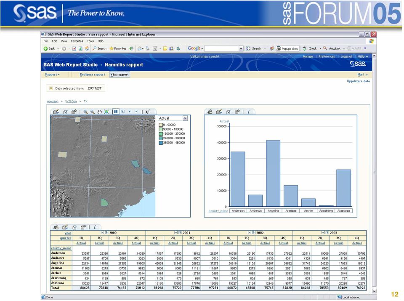Click into the Google toolbar search field

(x=222, y=48)
